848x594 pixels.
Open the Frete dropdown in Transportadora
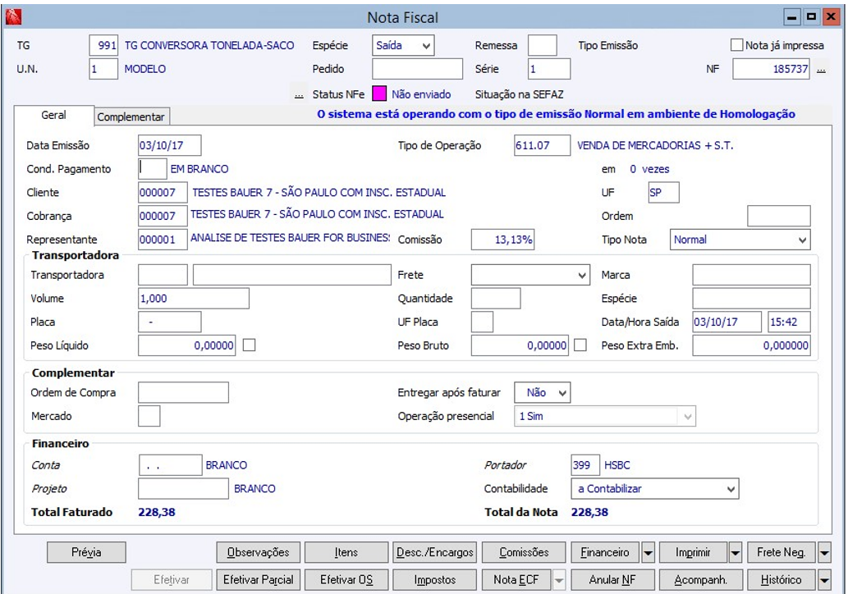583,275
